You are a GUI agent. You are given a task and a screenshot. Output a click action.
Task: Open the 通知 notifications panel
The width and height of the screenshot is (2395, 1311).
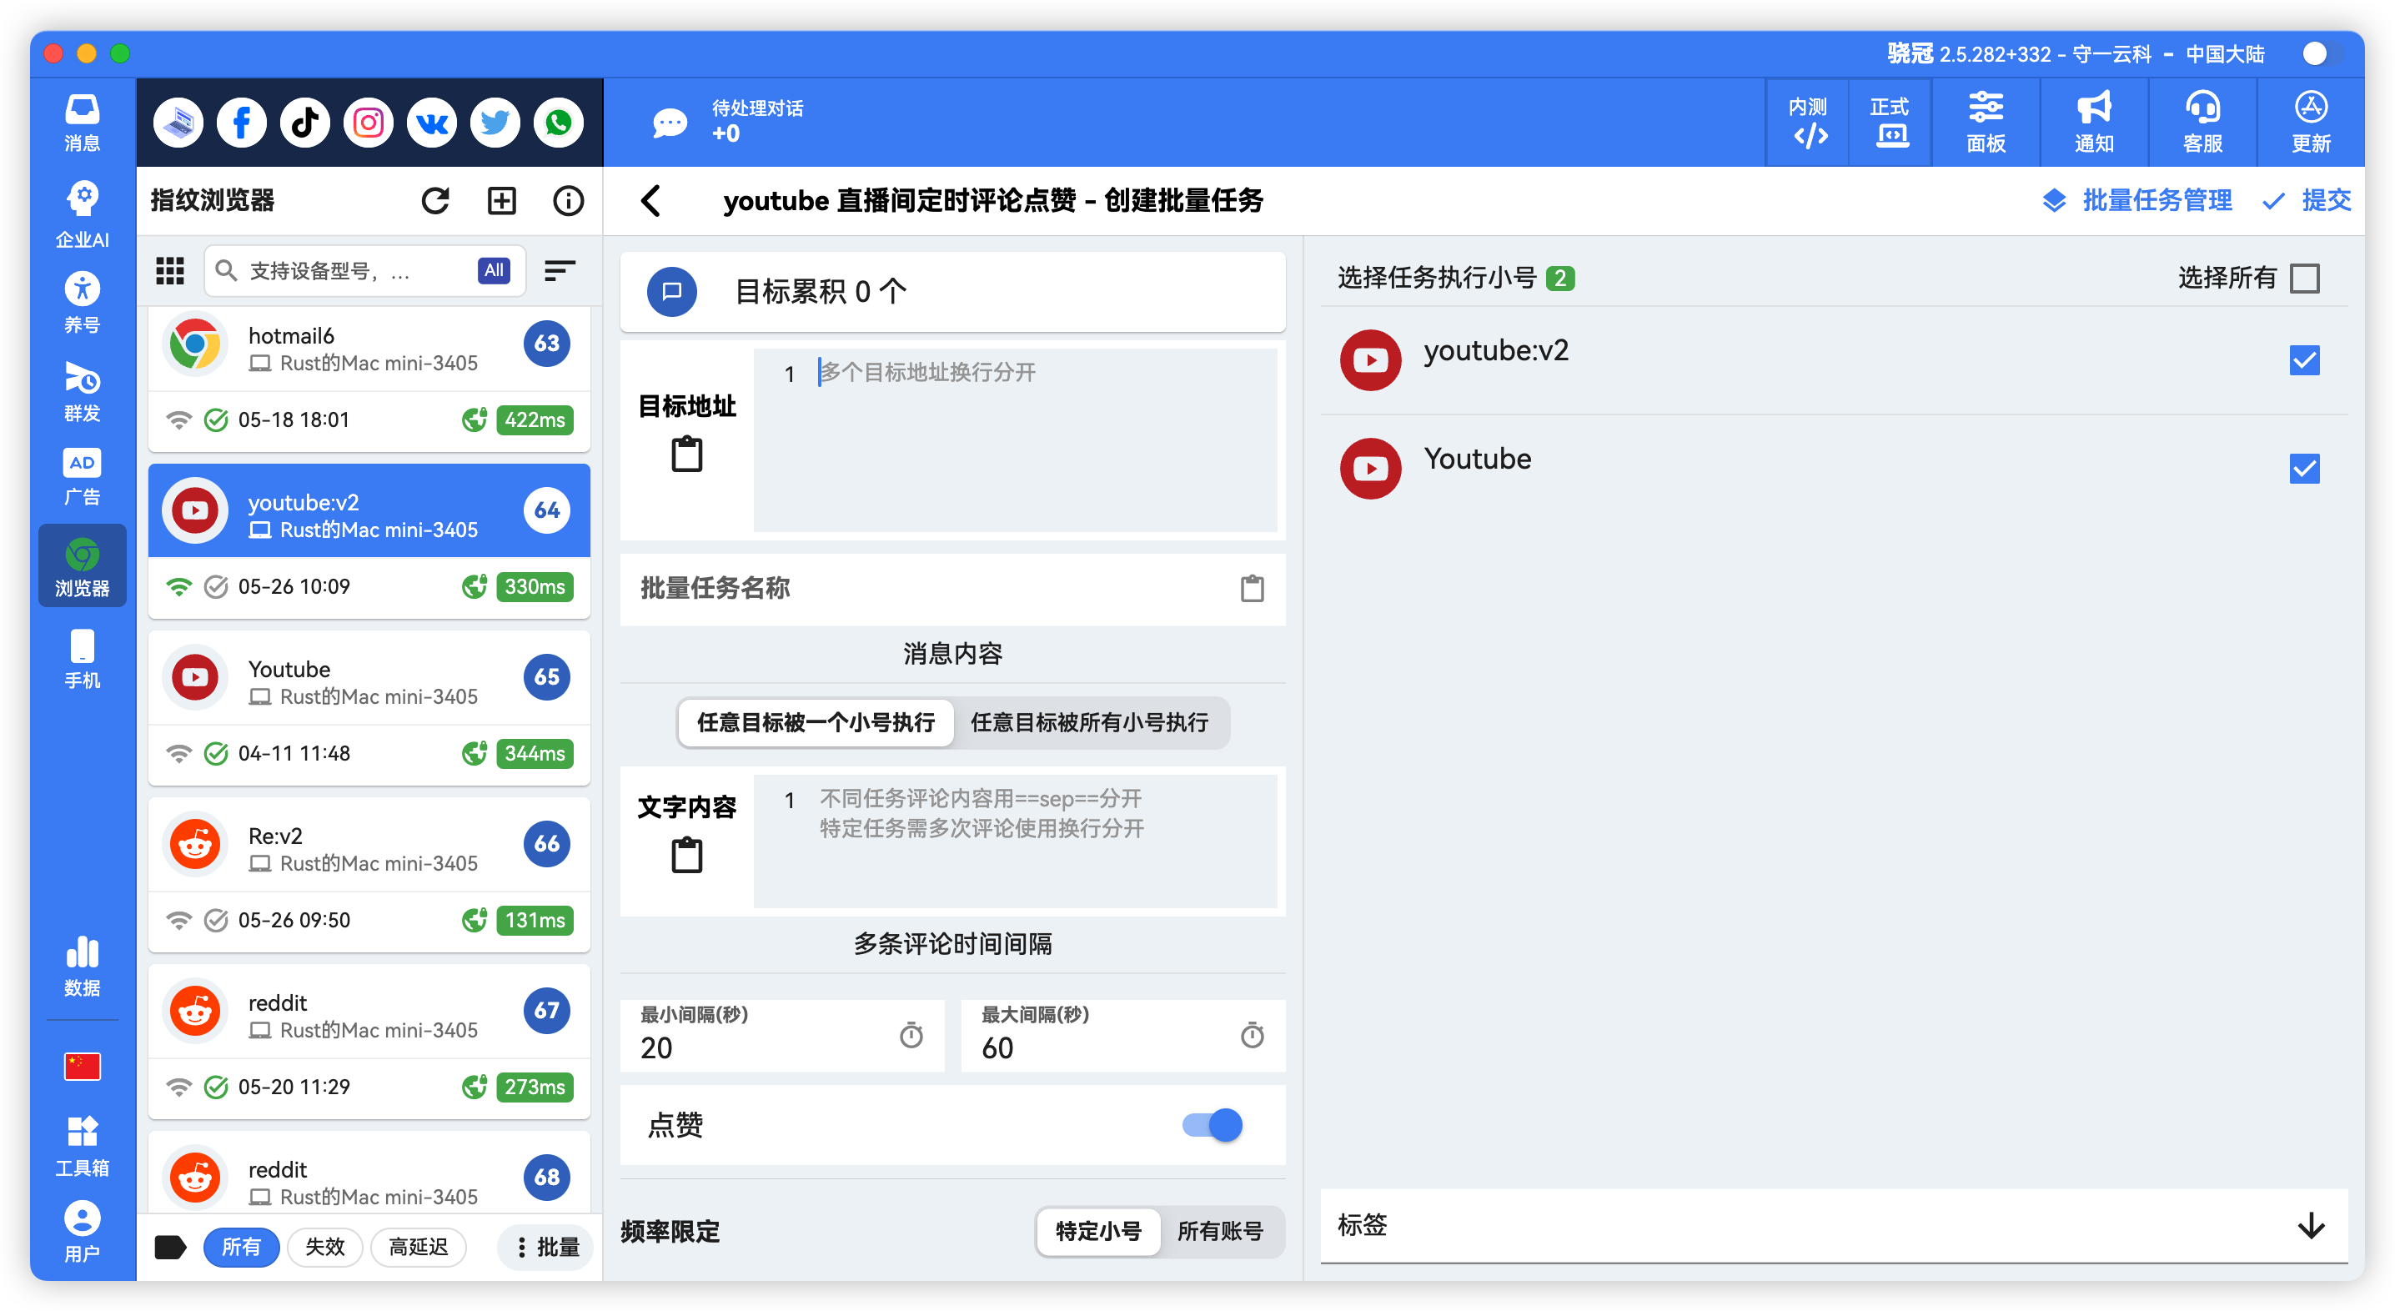tap(2093, 122)
